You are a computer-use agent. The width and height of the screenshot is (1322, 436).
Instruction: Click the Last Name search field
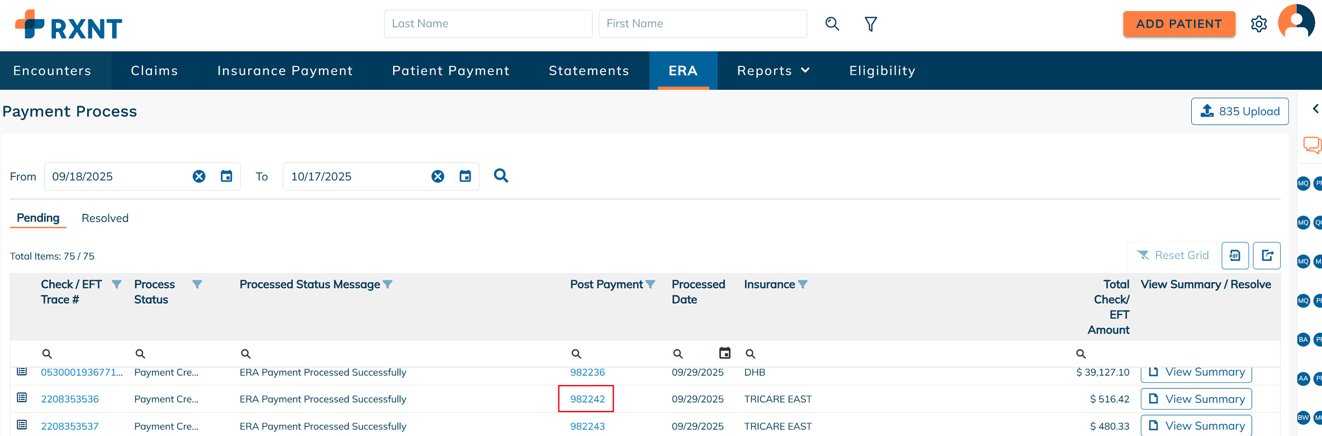487,23
